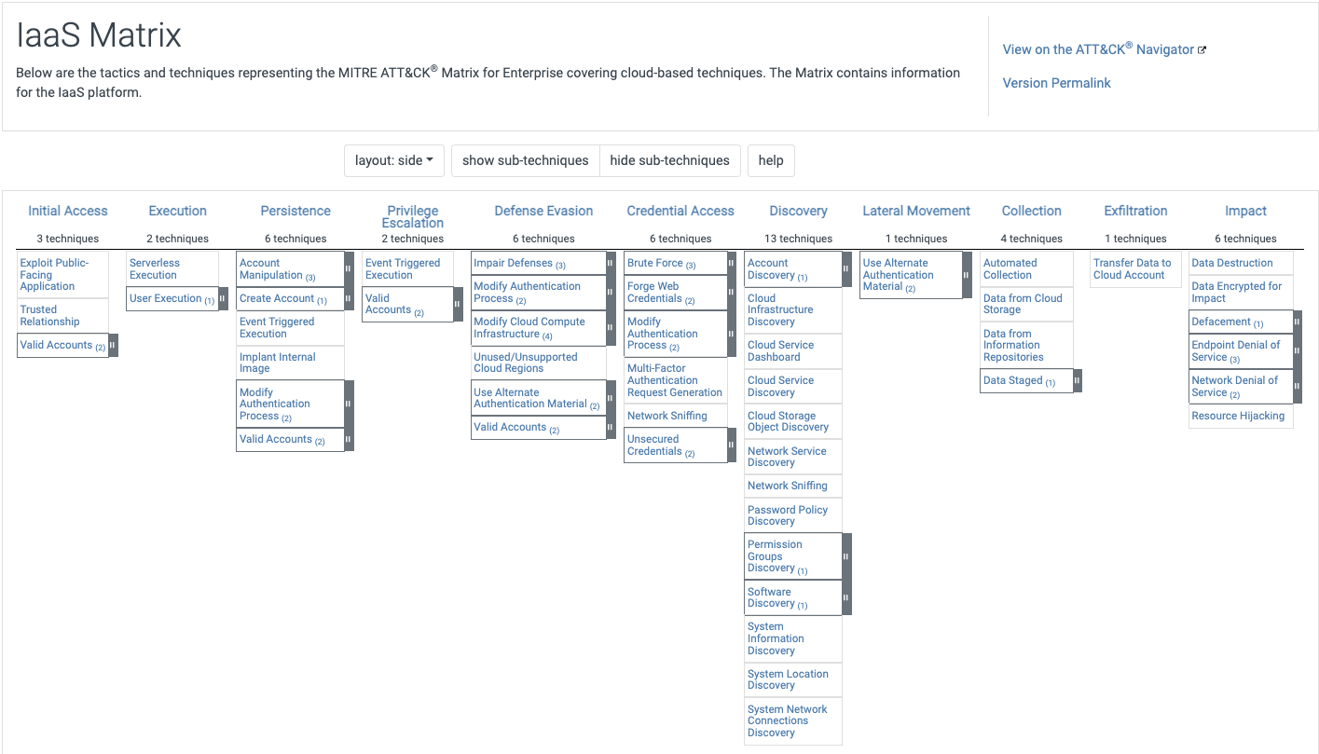Expand handle for Forge Web Credentials
The width and height of the screenshot is (1319, 754).
point(732,293)
